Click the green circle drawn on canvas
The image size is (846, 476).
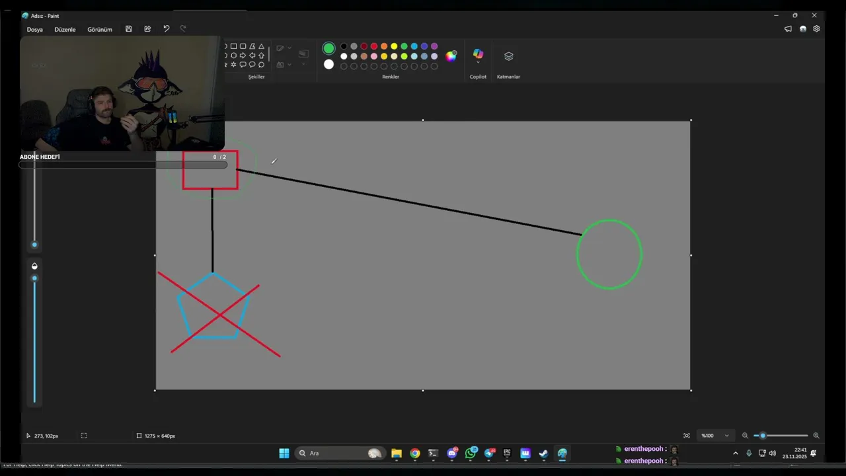(x=609, y=254)
